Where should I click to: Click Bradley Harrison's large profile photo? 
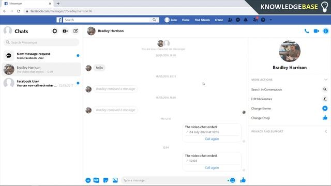tap(290, 51)
